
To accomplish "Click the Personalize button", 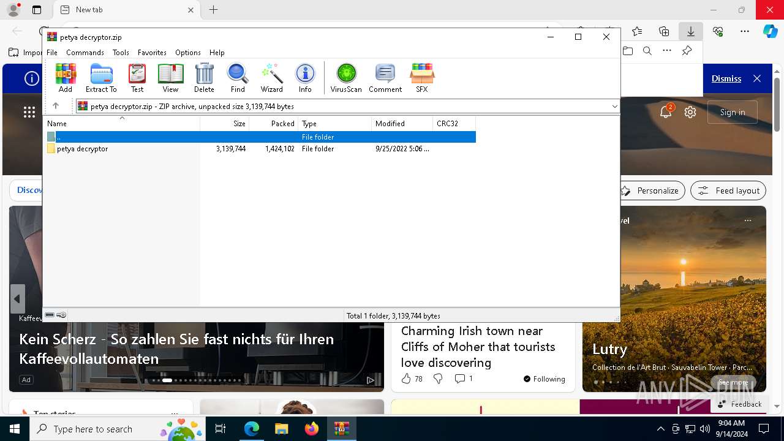I will click(652, 190).
